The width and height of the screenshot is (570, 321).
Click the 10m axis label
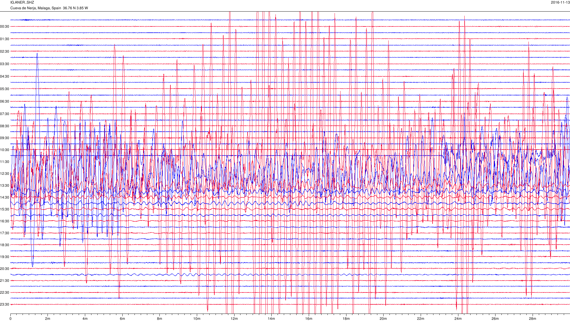(x=197, y=319)
